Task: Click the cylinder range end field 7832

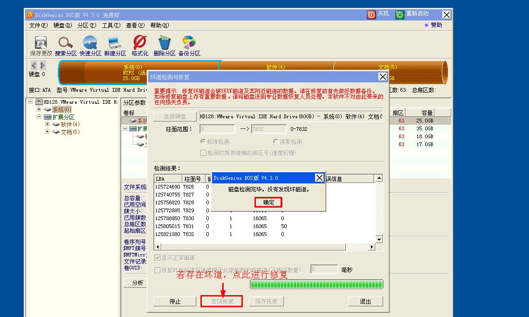Action: pos(268,129)
